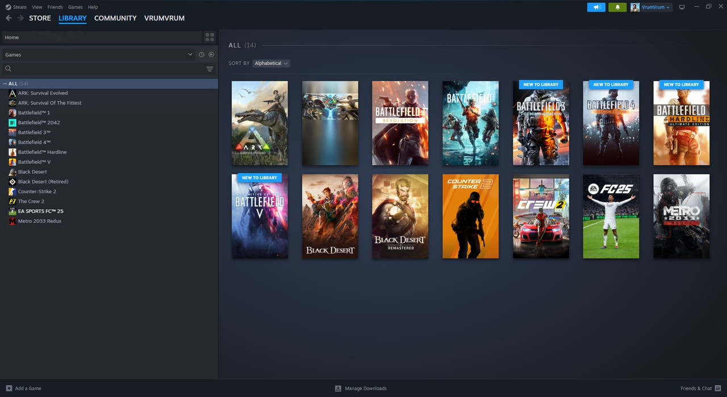Click the recent activity clock icon
Viewport: 727px width, 397px height.
pyautogui.click(x=201, y=55)
